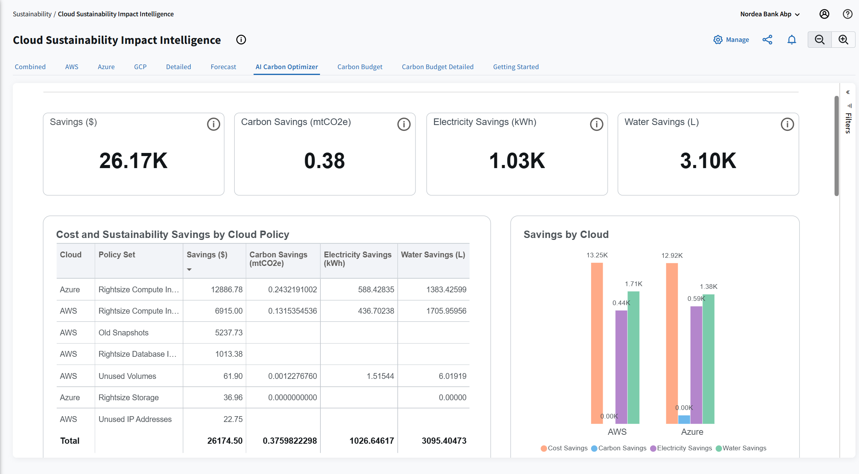This screenshot has width=859, height=474.
Task: Switch to the AWS tab
Action: coord(72,67)
